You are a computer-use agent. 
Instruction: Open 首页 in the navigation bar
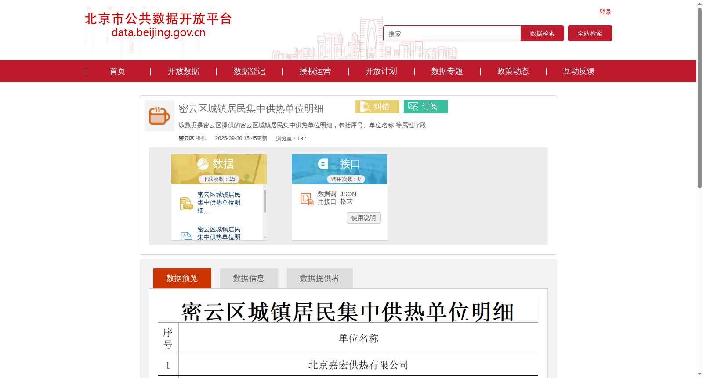coord(117,71)
